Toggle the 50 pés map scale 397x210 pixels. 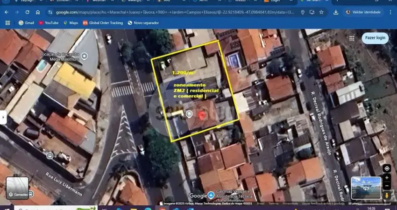pyautogui.click(x=369, y=203)
